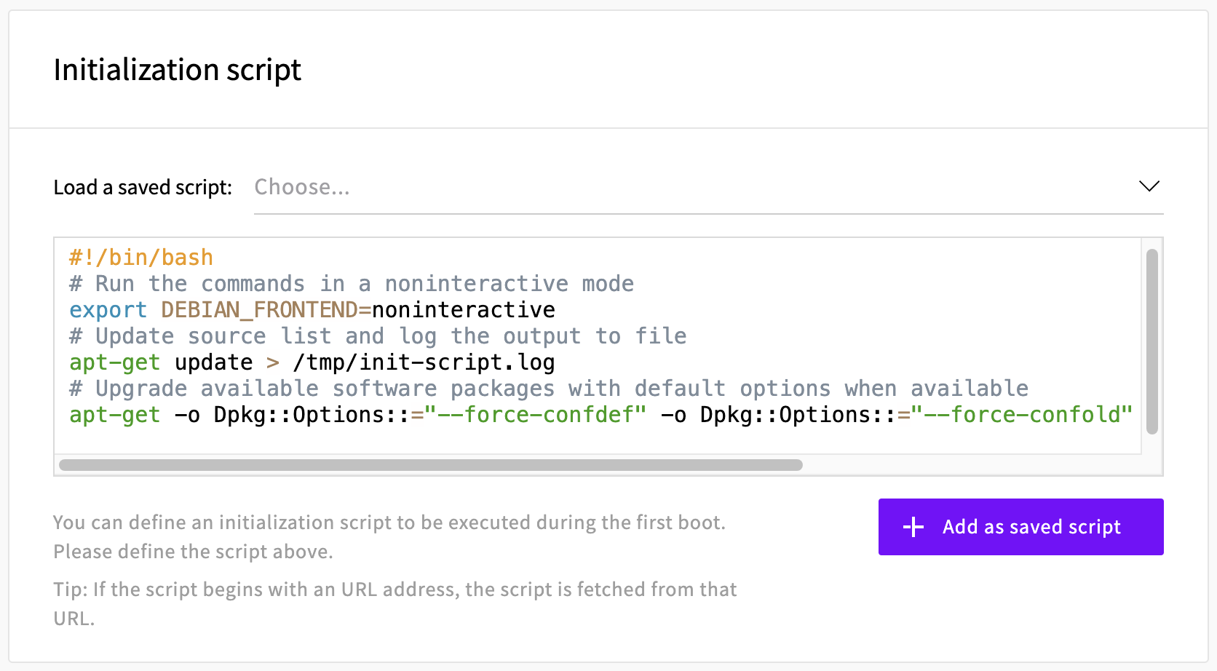Click the chevron arrow of saved script selector
The height and width of the screenshot is (671, 1217).
tap(1149, 186)
